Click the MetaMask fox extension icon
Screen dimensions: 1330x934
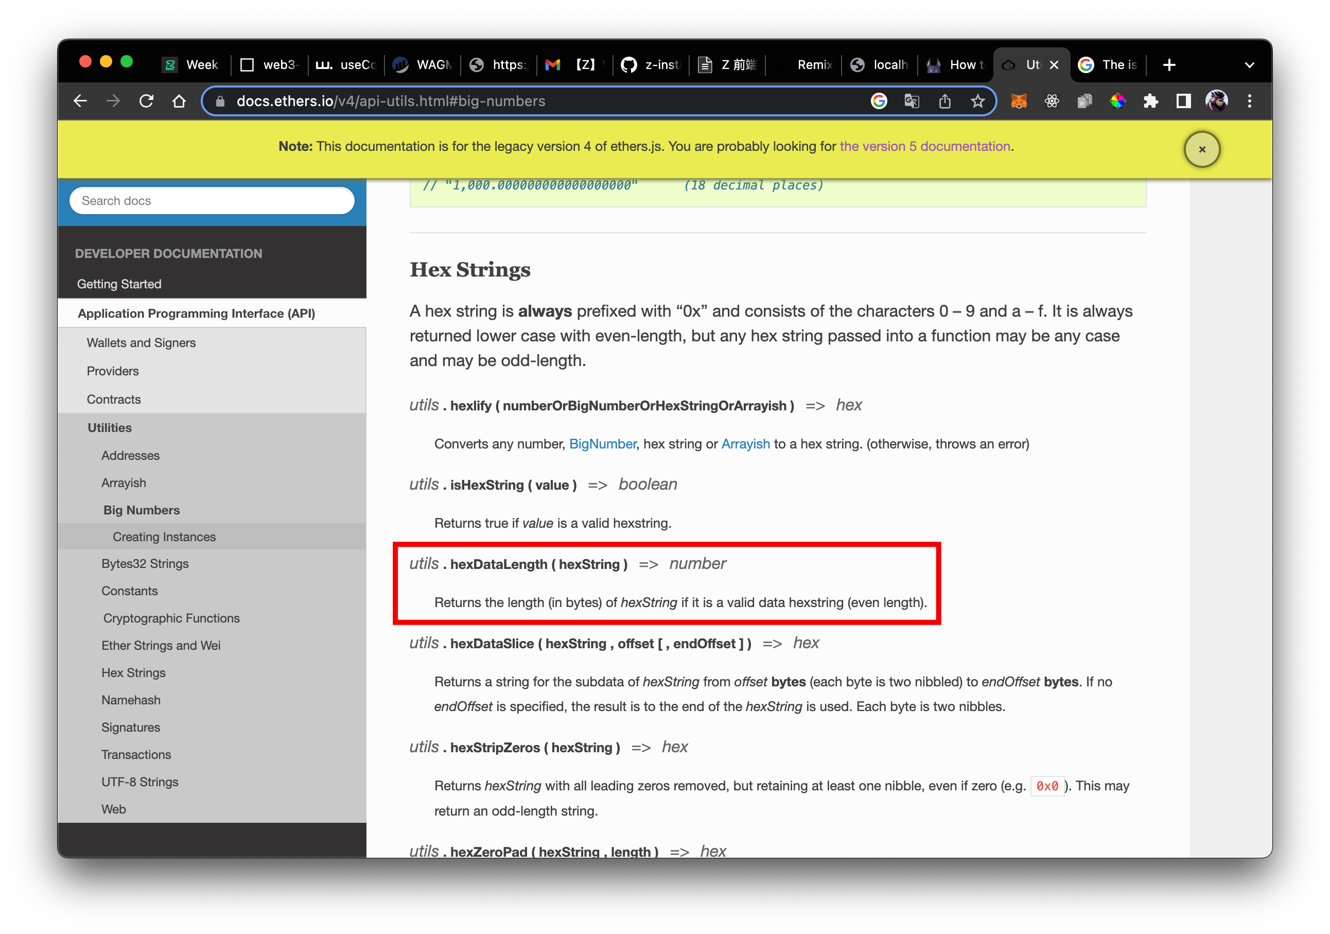click(x=1019, y=101)
